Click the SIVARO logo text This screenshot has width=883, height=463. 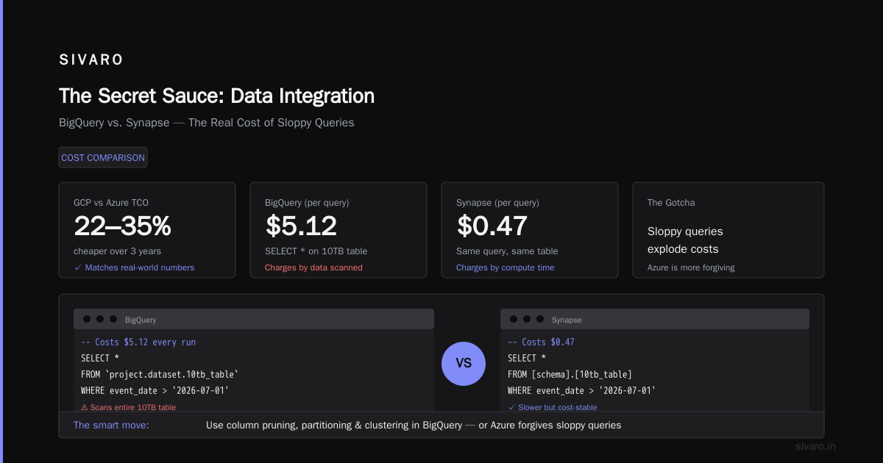(91, 60)
